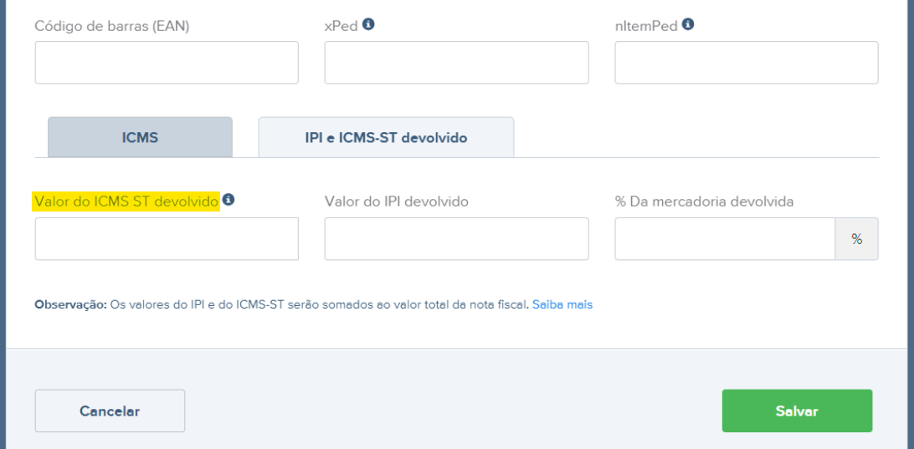Click the info icon beside nItemPed
The width and height of the screenshot is (914, 449).
pyautogui.click(x=688, y=25)
